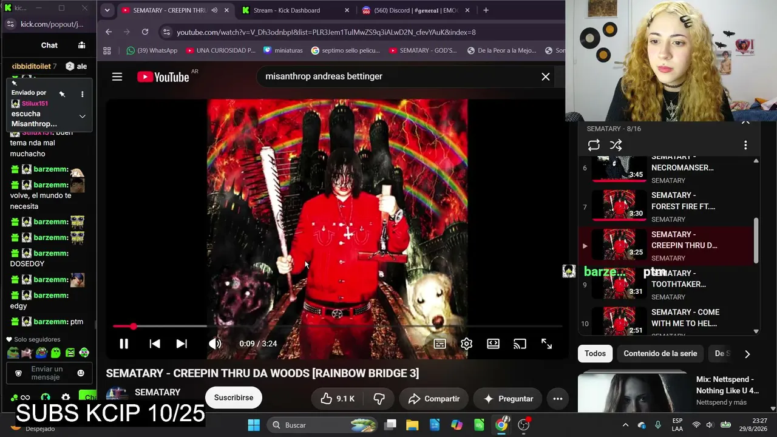777x437 pixels.
Task: Unpin the pinned Kick chat message
Action: pos(62,94)
